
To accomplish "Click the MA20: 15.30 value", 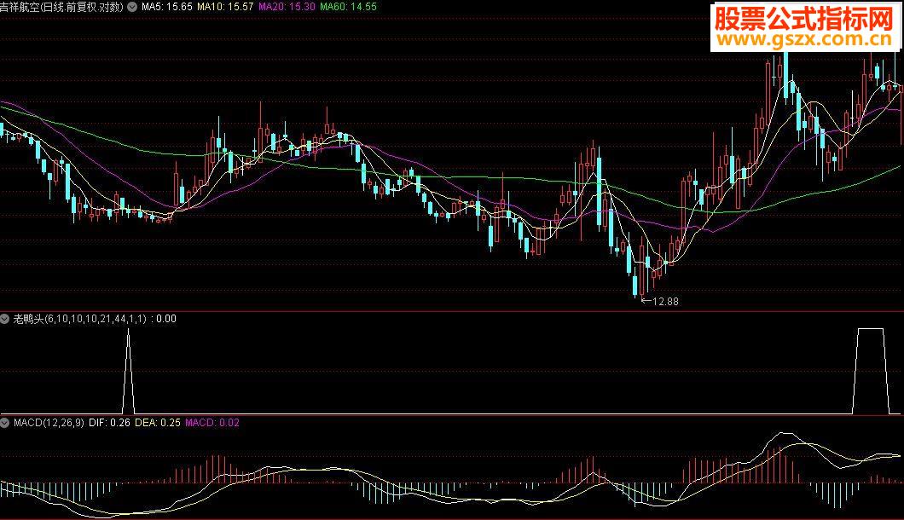I will pos(287,7).
